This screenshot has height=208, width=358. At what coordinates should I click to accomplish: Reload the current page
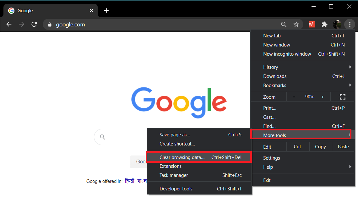click(34, 24)
